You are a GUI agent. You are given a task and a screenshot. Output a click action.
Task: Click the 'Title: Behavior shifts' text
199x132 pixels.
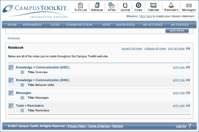click(41, 85)
